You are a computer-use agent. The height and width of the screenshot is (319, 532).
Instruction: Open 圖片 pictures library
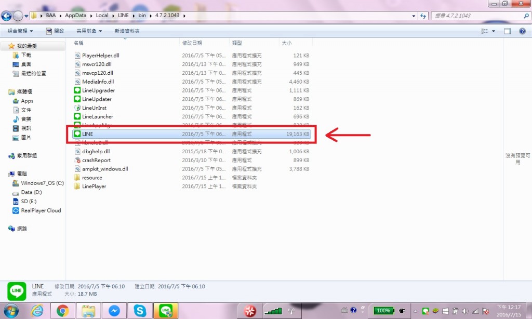pyautogui.click(x=26, y=138)
